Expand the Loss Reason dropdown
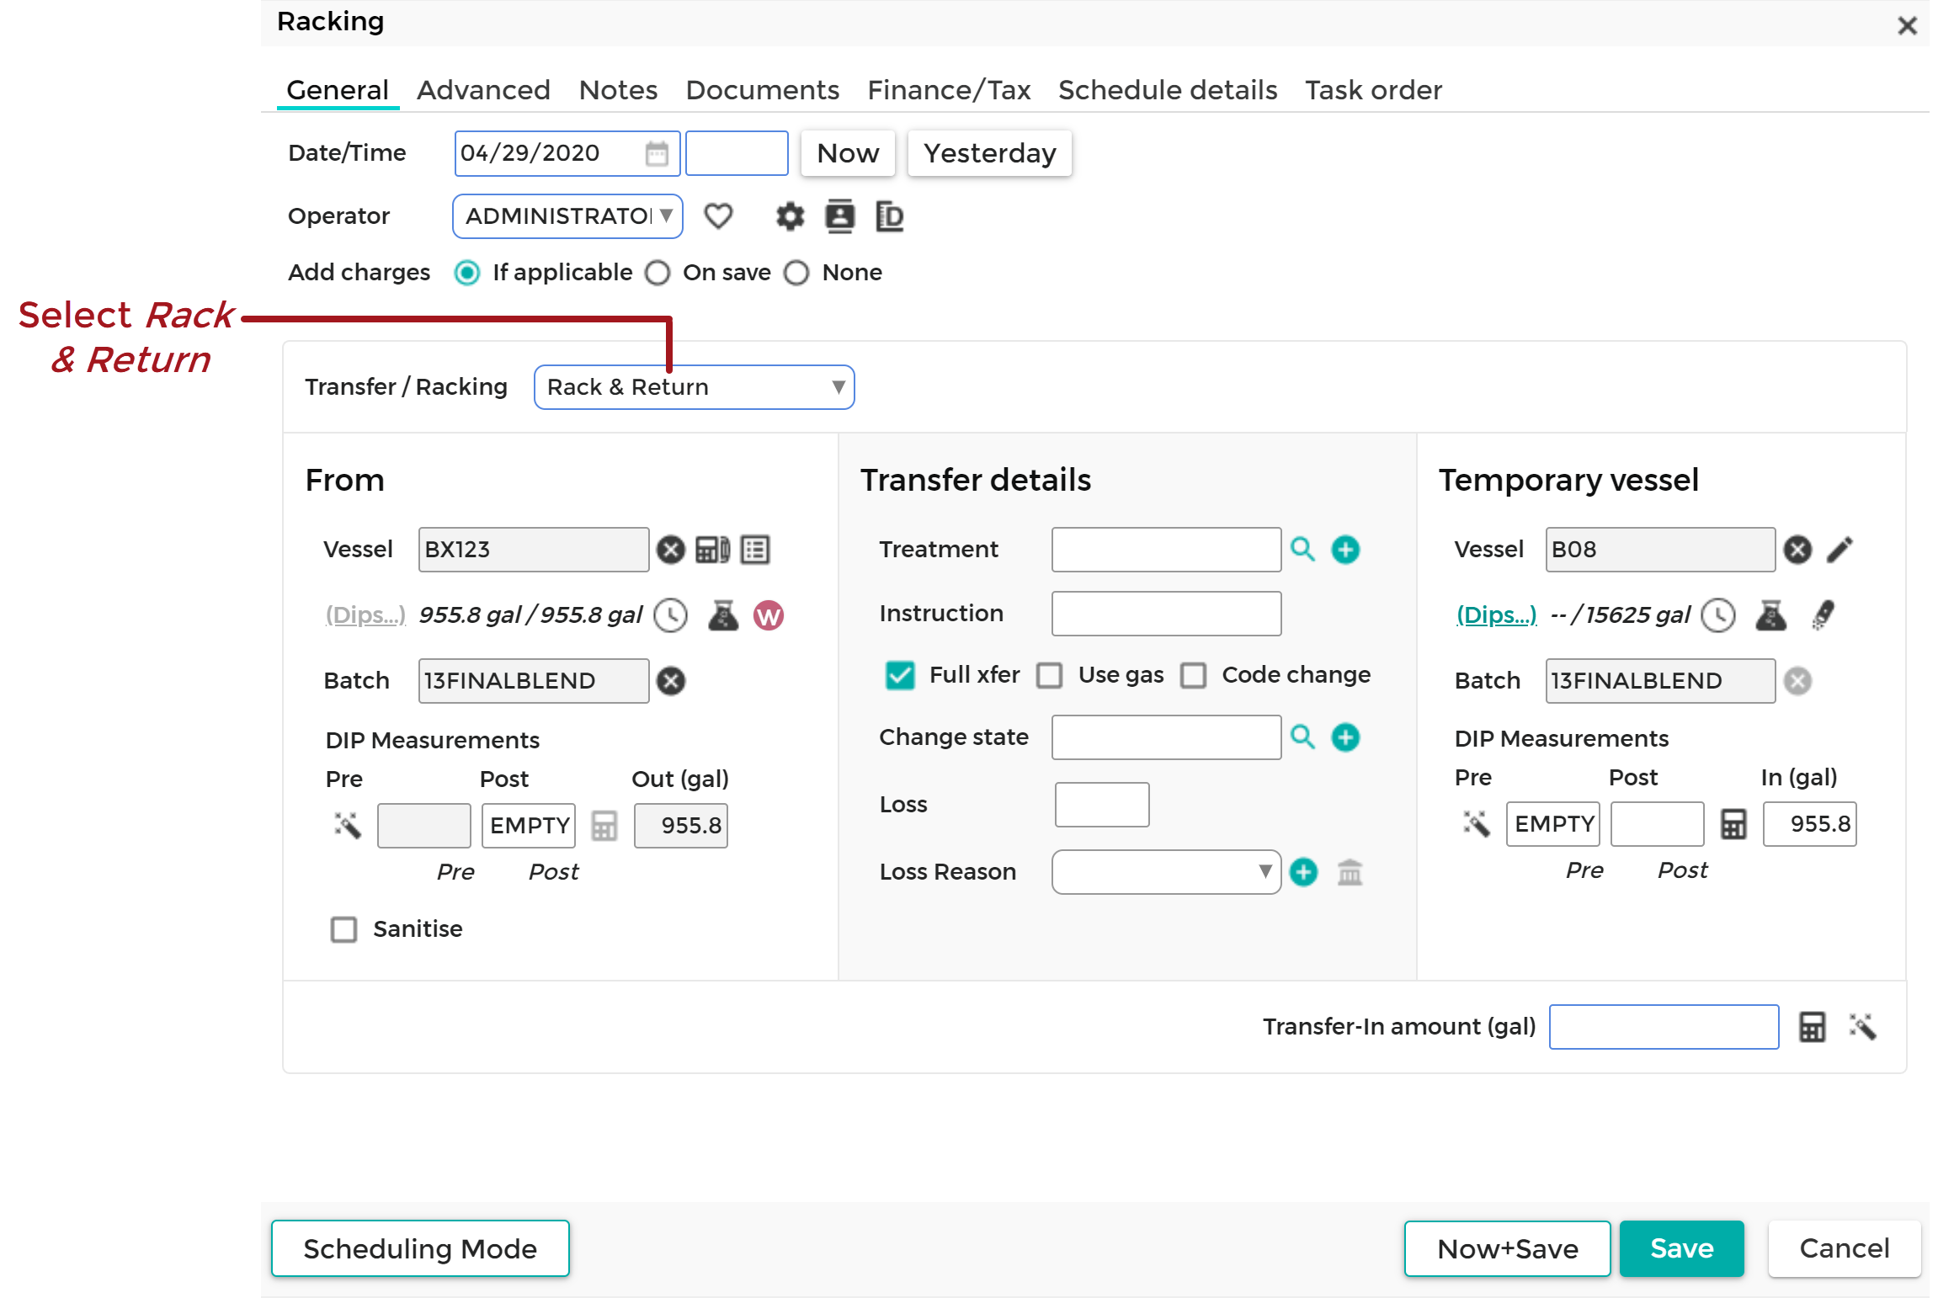Image resolution: width=1954 pixels, height=1298 pixels. (x=1166, y=872)
